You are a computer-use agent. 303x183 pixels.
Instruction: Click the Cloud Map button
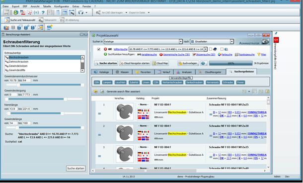(x=160, y=63)
